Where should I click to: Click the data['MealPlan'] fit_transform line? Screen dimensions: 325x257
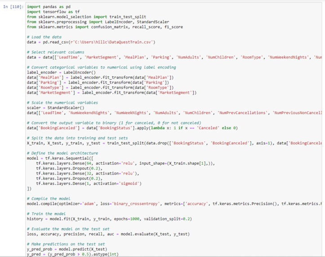tap(100, 77)
